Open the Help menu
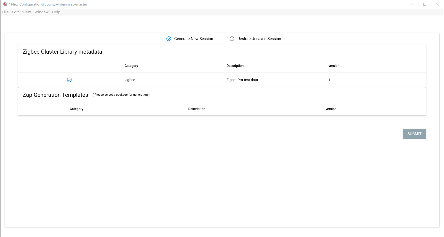 click(x=56, y=12)
